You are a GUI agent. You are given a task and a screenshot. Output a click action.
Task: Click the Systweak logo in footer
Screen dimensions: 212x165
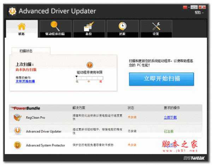point(194,158)
